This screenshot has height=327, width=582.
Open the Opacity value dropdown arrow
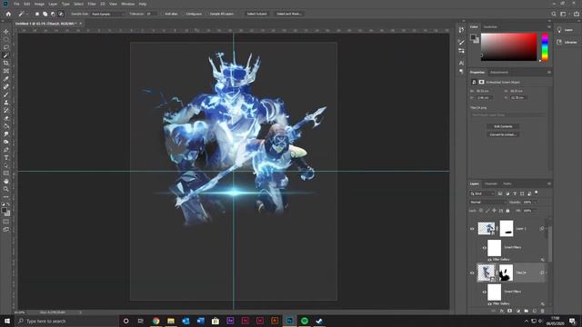535,202
